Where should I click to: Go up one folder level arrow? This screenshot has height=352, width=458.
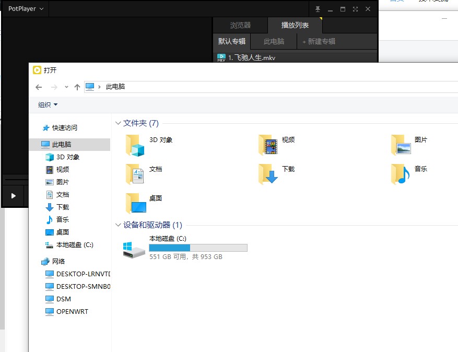point(77,87)
